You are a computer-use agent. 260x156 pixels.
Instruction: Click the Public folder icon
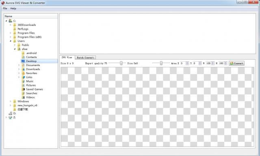point(19,45)
